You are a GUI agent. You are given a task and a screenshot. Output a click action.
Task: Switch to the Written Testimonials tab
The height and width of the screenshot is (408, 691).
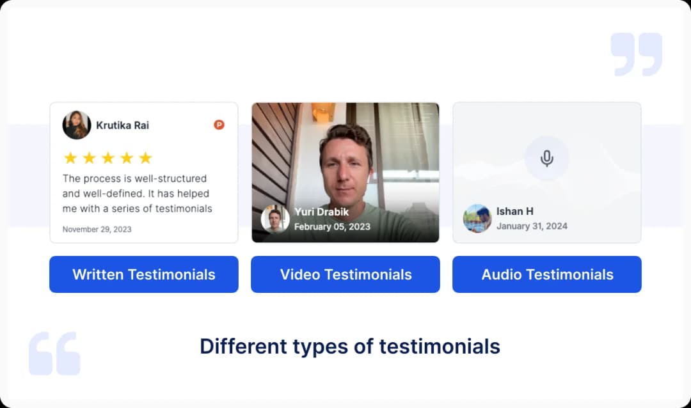point(143,274)
